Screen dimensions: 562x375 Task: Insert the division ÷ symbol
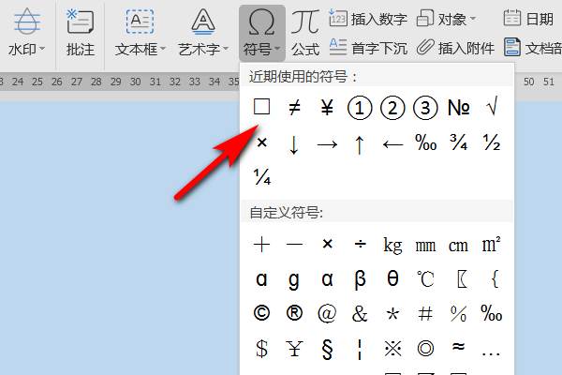pos(361,245)
